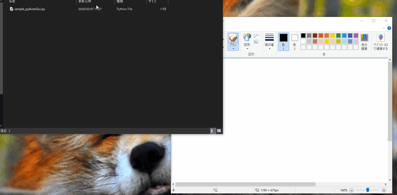The height and width of the screenshot is (195, 397).
Task: Click the right arrow of horizontal scrollbar
Action: pos(385,184)
